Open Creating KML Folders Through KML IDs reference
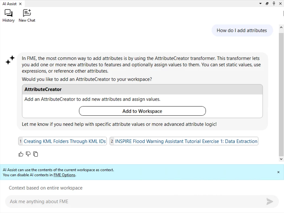284x213 pixels. tap(64, 141)
